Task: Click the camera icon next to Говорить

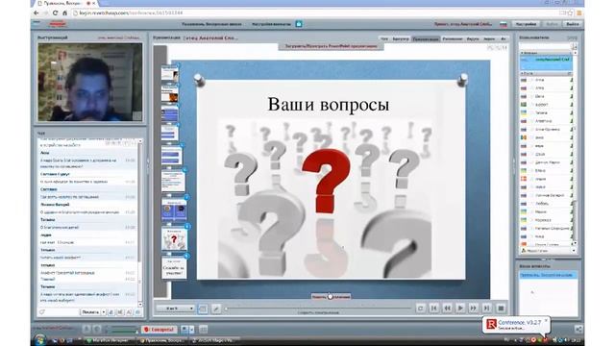Action: click(x=184, y=330)
